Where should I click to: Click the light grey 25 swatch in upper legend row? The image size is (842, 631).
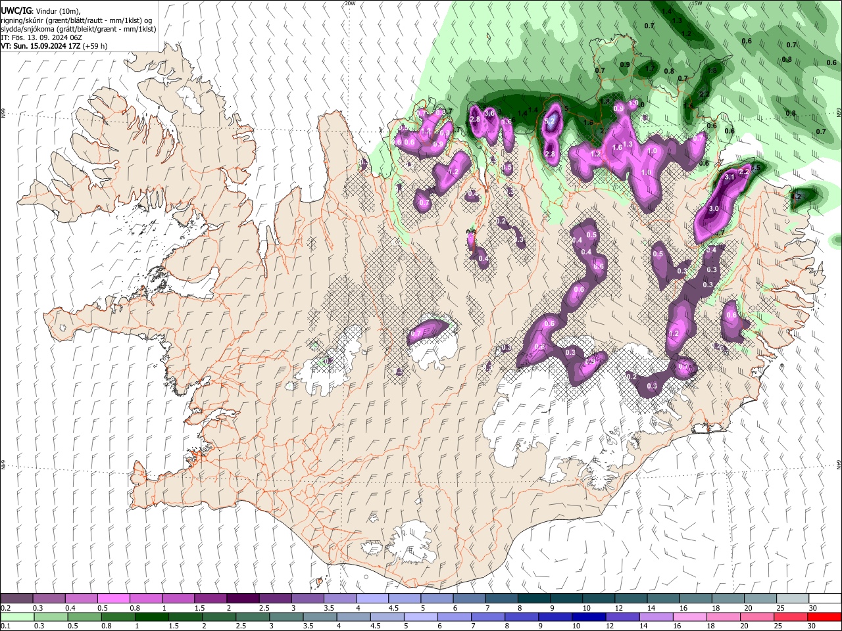point(792,598)
